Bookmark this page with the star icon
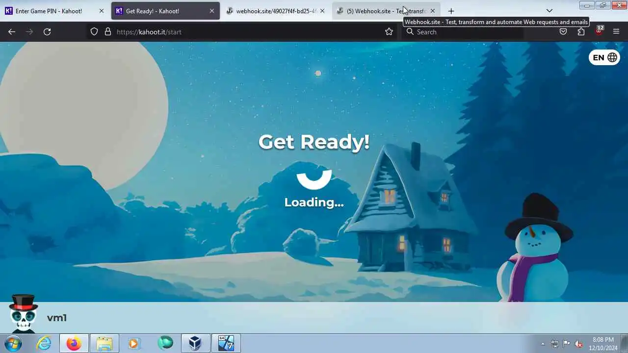 (389, 32)
